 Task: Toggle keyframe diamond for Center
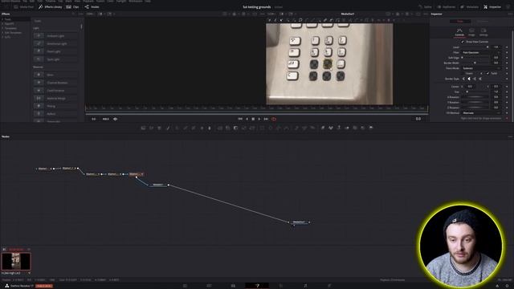[x=507, y=87]
